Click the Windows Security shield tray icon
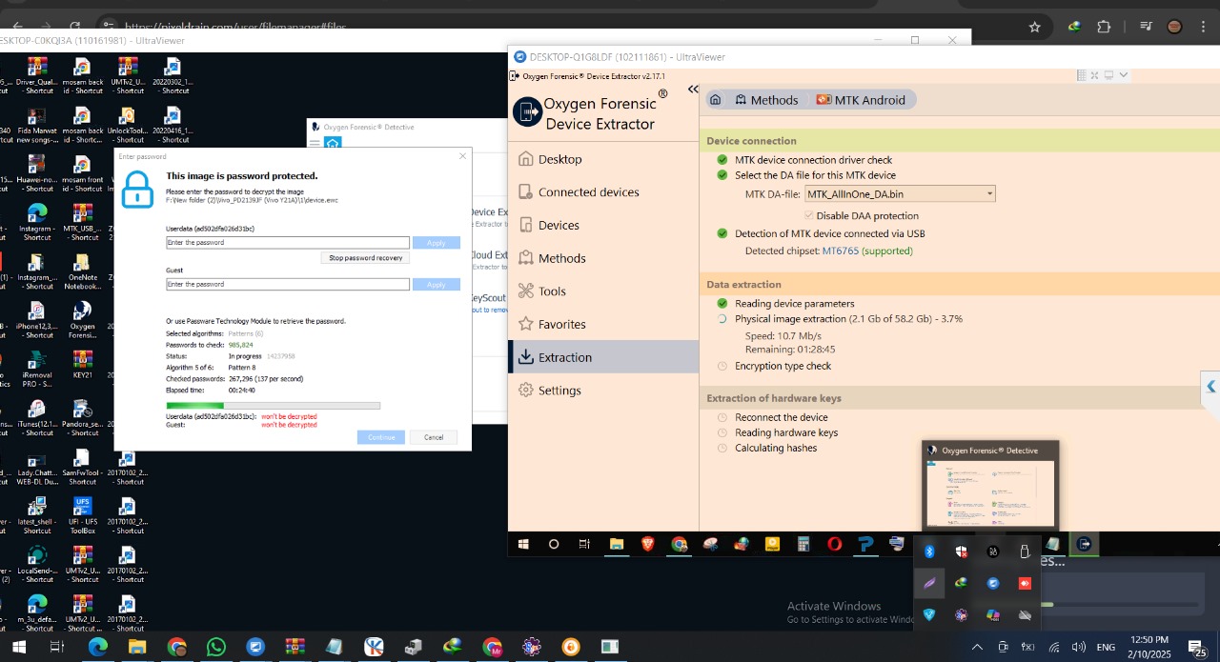The width and height of the screenshot is (1220, 662). pos(962,552)
